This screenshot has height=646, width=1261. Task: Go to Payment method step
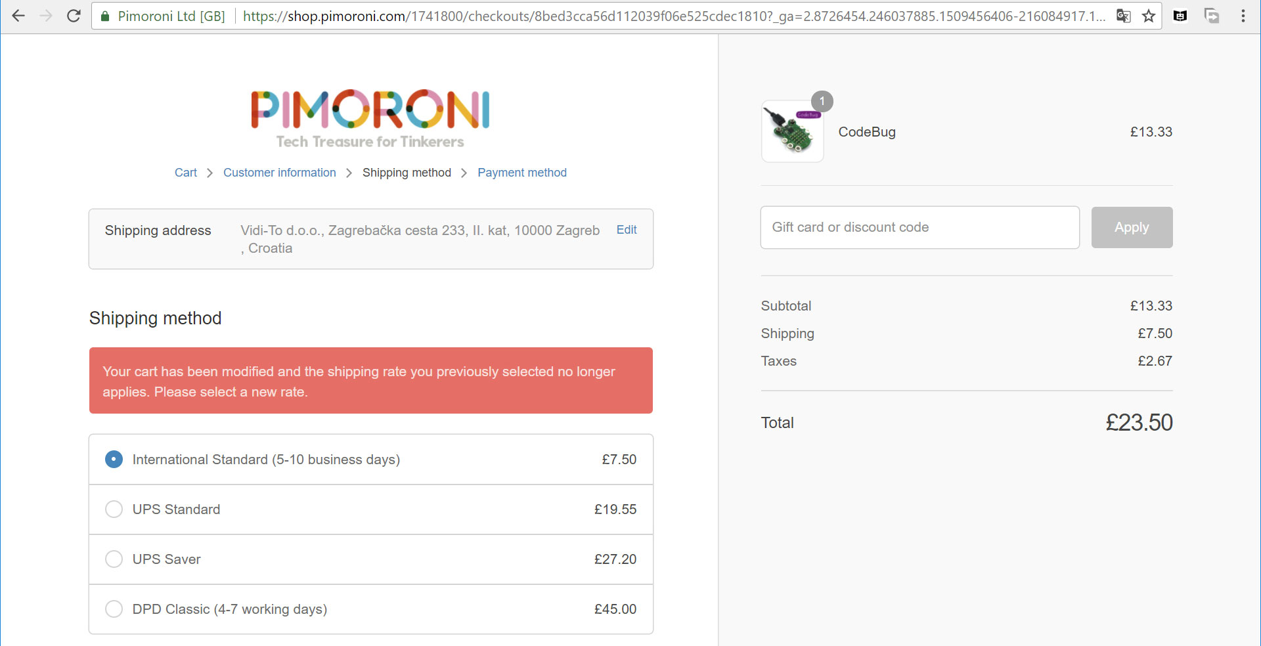click(x=521, y=173)
